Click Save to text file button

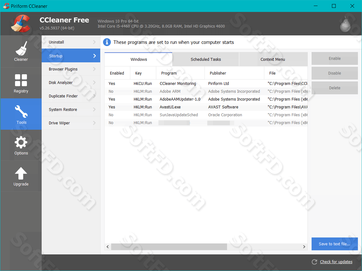pos(334,244)
